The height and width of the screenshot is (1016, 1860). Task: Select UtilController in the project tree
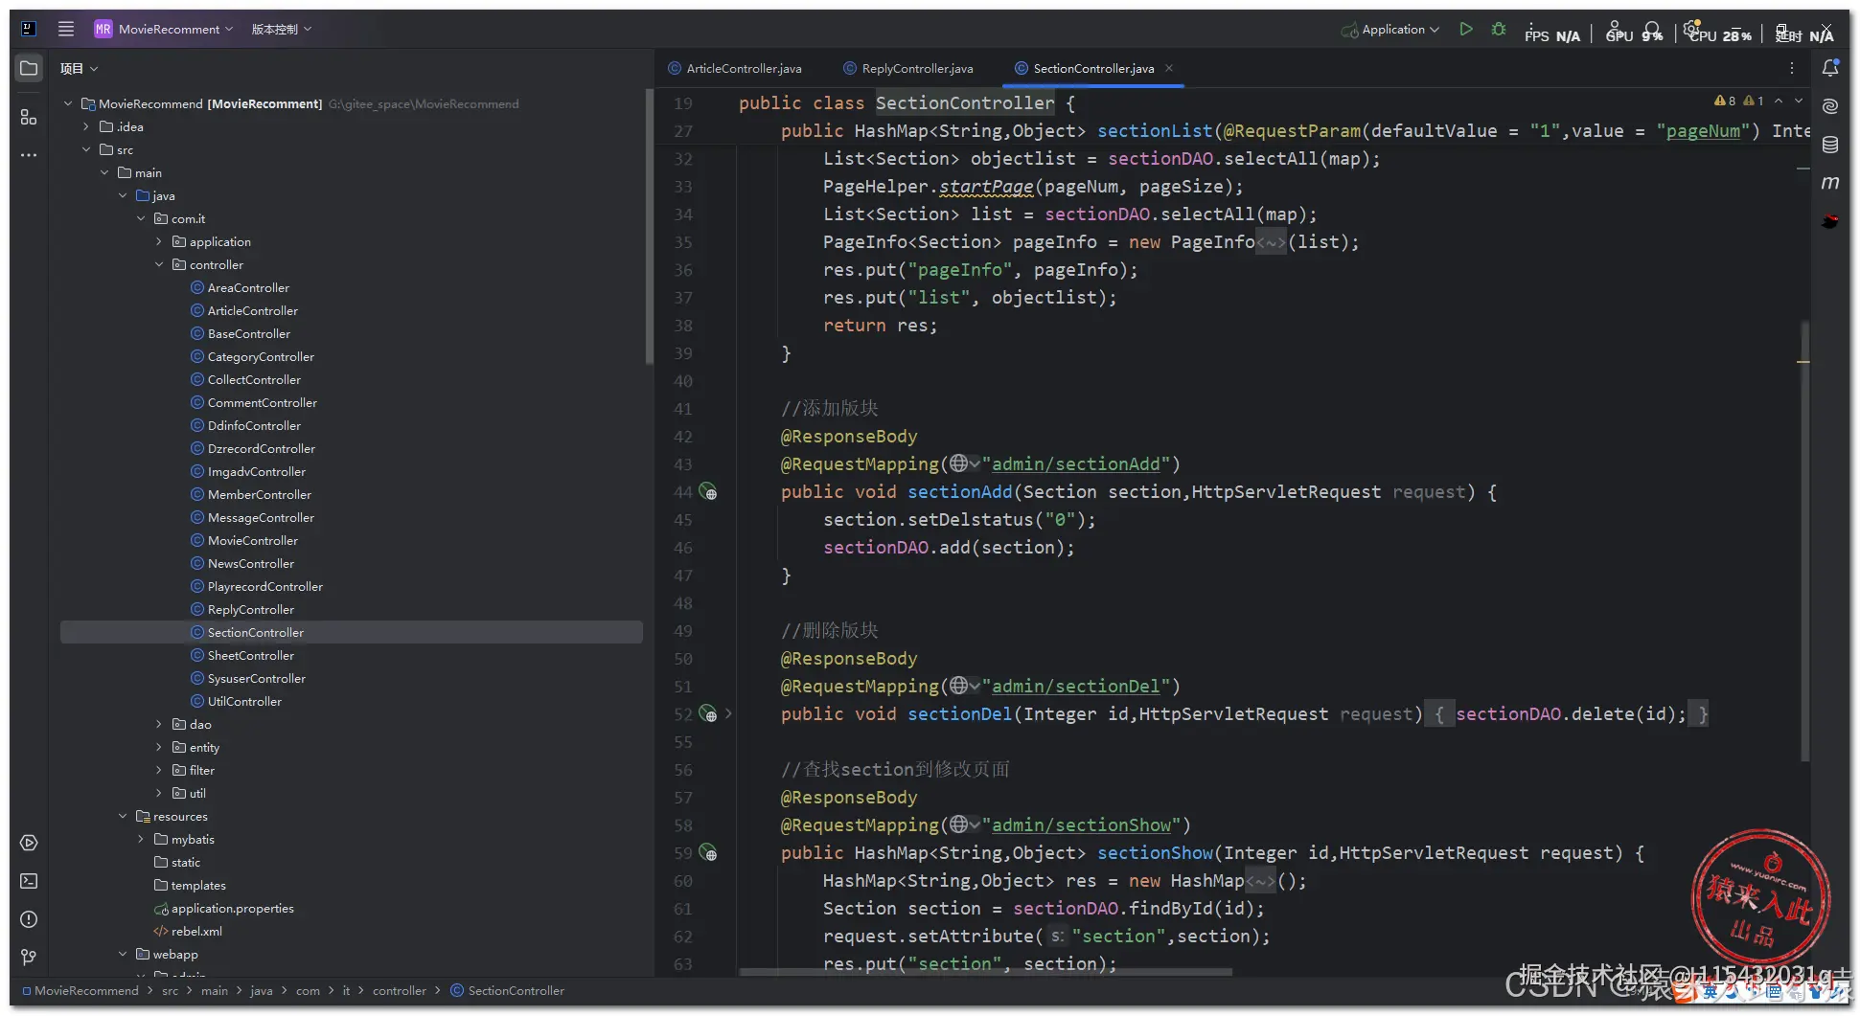click(x=244, y=701)
